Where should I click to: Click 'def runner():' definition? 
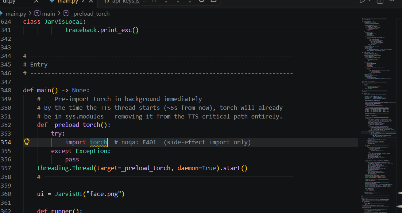tap(59, 211)
